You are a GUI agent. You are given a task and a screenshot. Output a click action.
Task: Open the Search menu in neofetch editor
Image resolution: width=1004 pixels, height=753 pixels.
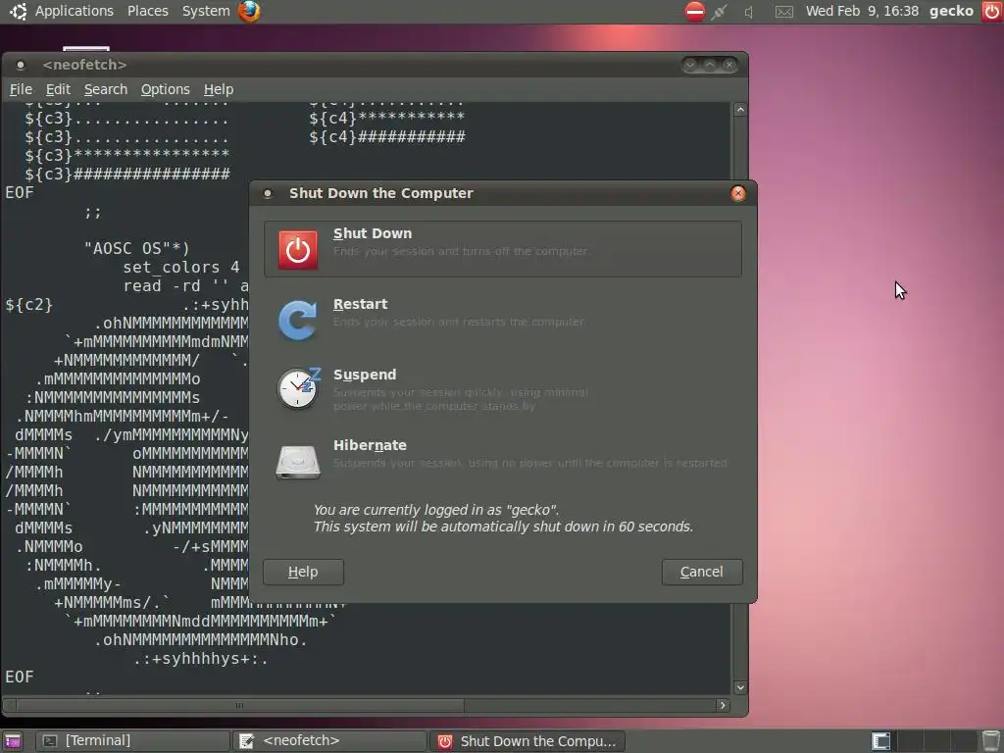tap(106, 89)
